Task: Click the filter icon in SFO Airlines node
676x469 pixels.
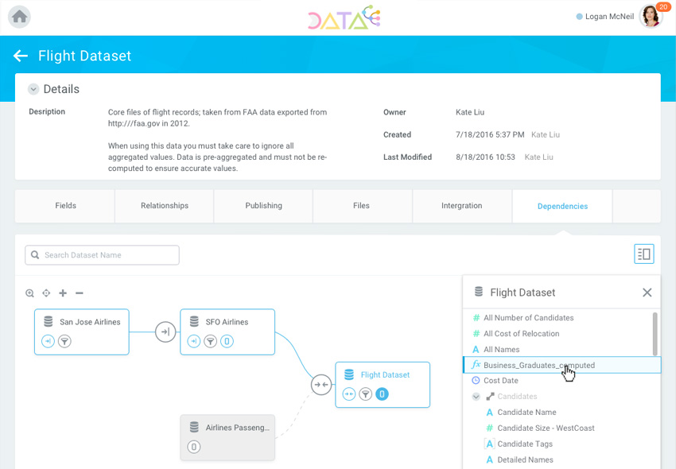Action: click(x=211, y=342)
